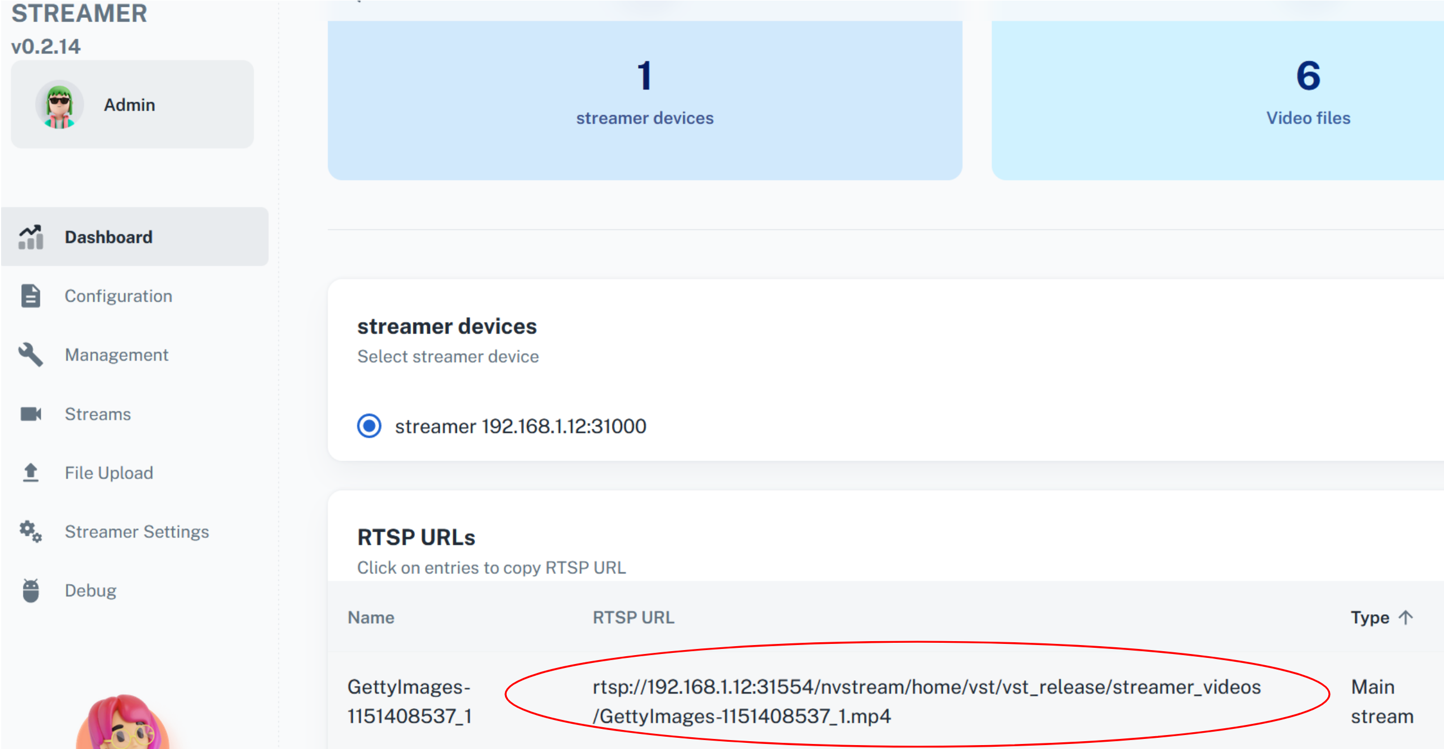
Task: Click the Debug bug icon
Action: [x=31, y=590]
